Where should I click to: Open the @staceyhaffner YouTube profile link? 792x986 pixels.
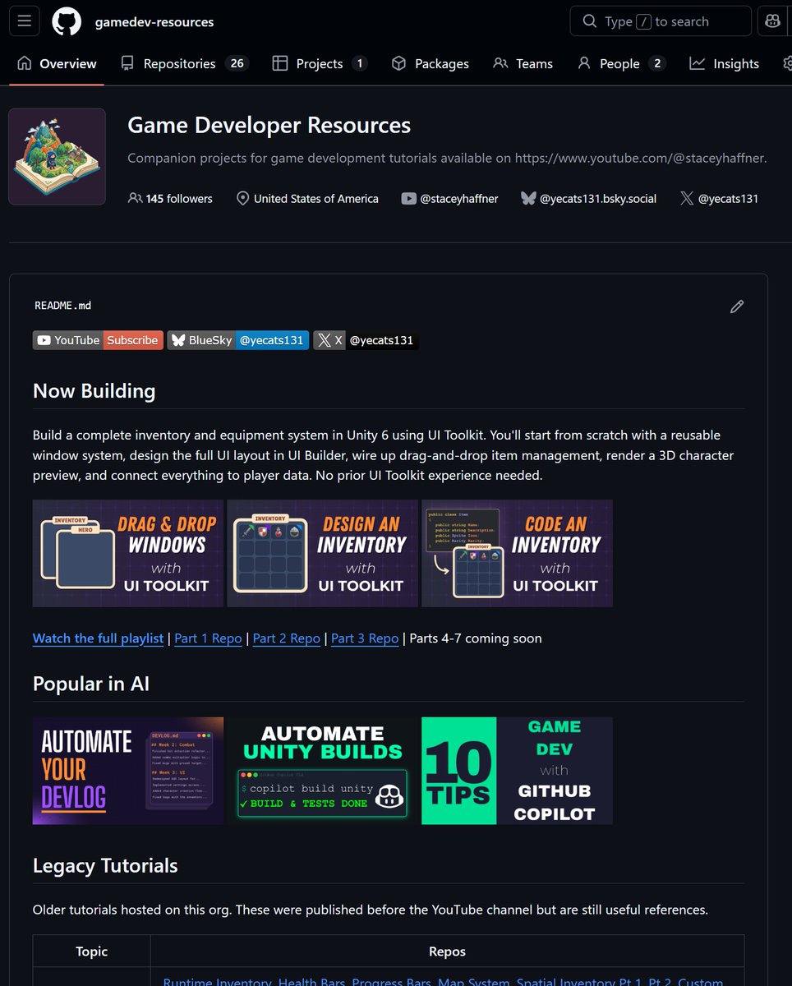pos(449,199)
